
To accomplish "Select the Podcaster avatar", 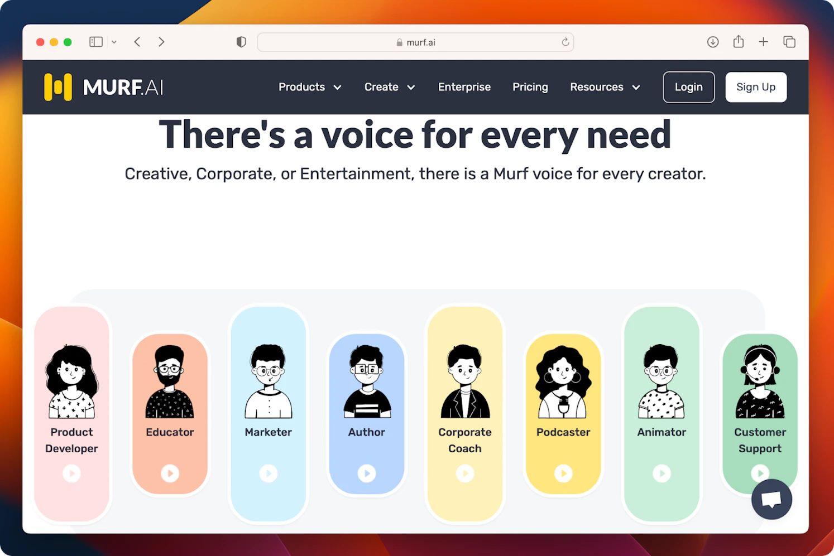I will point(563,381).
